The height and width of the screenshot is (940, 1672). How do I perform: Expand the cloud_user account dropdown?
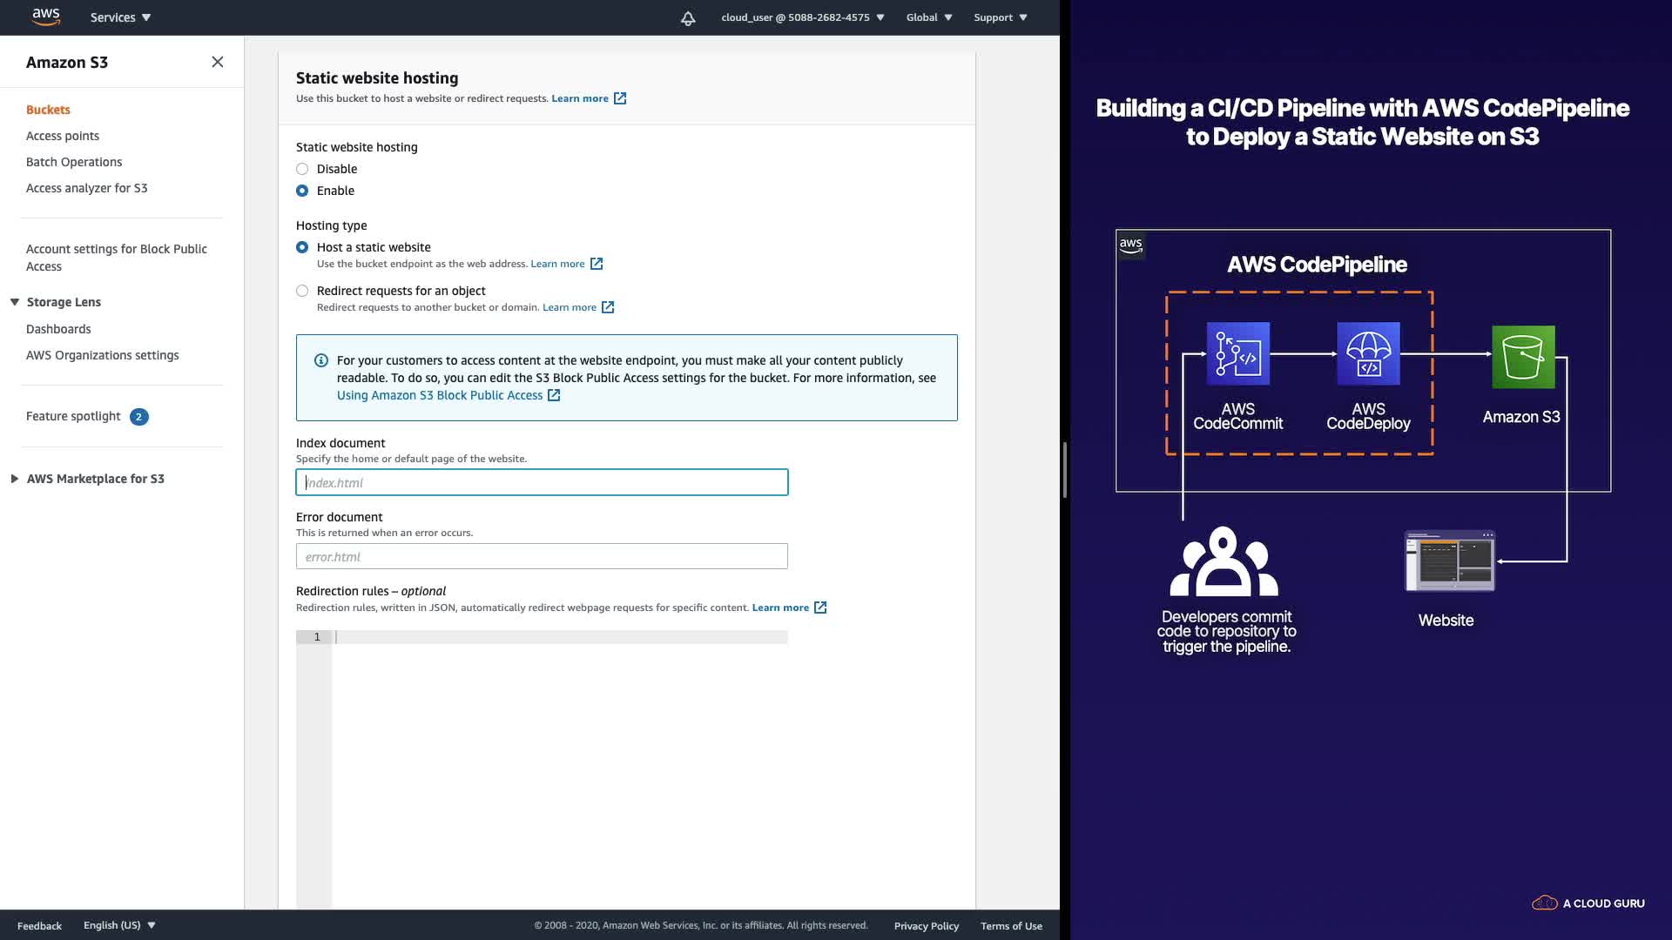802,17
